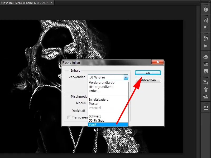Click the Verwenden field showing 50 % Grau

(106, 77)
